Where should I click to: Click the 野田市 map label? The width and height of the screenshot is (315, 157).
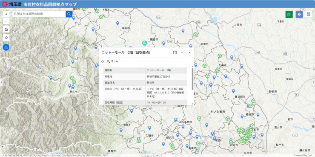pos(273,91)
